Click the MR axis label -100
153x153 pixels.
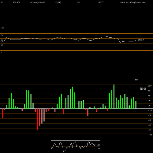[x=150, y=135]
